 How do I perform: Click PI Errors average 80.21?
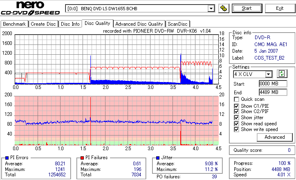[60, 164]
